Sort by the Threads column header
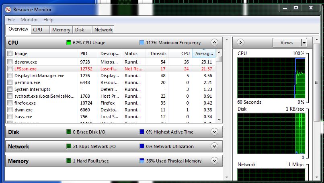 click(157, 53)
